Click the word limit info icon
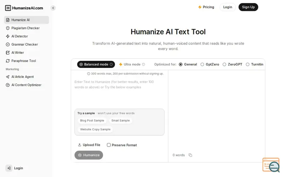This screenshot has height=177, width=283. pos(89,74)
